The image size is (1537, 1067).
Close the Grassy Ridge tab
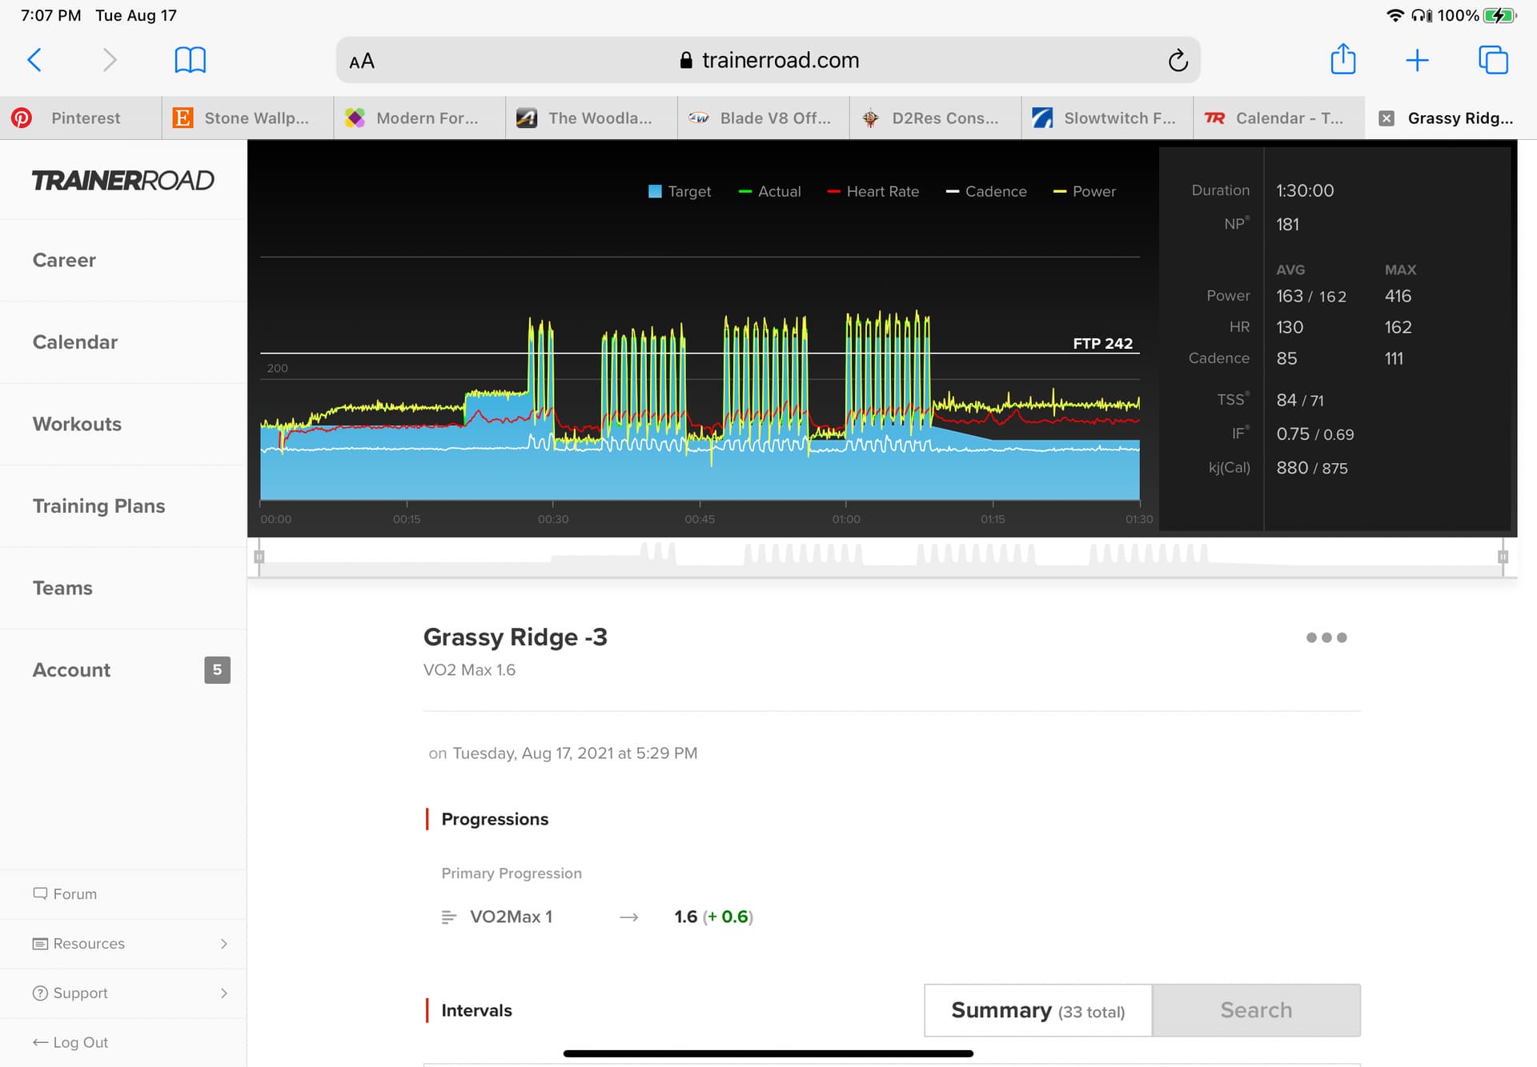point(1387,118)
